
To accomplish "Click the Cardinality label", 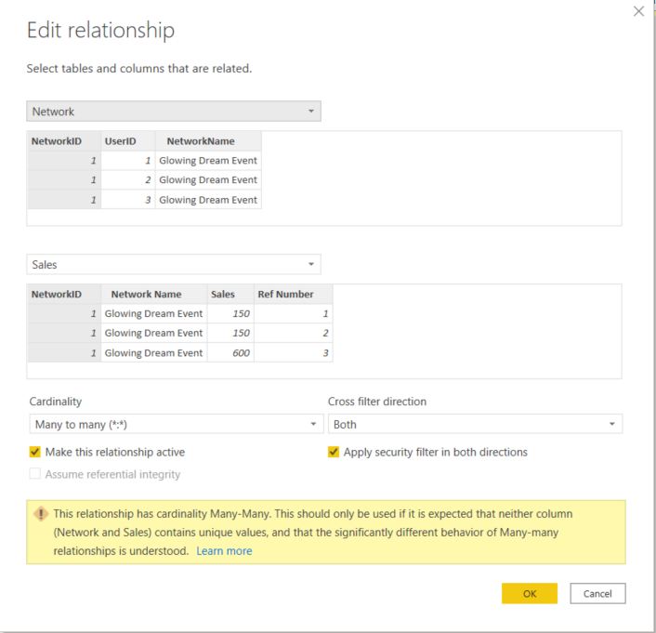I will pos(56,402).
